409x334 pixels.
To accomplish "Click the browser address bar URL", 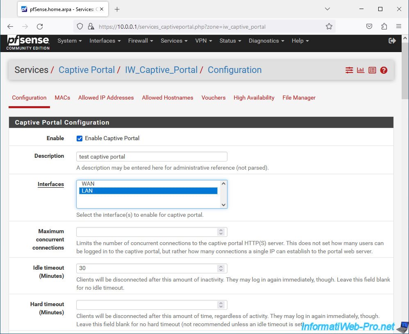I will coord(182,27).
